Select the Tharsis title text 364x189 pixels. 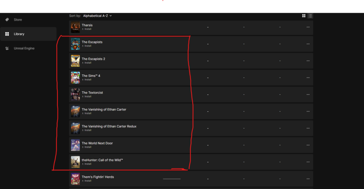click(87, 25)
